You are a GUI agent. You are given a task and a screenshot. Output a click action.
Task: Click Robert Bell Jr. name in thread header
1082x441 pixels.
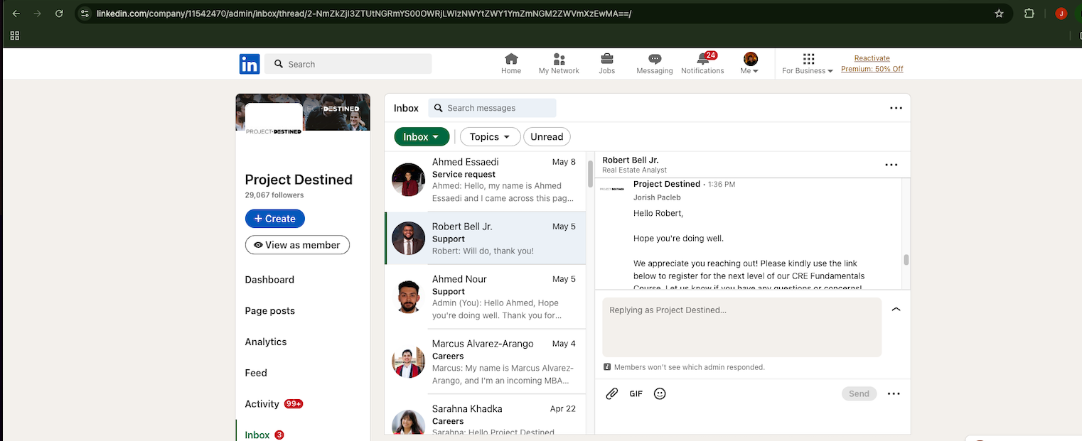631,160
